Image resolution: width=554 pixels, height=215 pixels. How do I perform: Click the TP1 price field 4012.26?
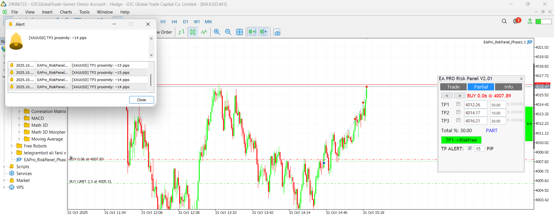coord(476,105)
